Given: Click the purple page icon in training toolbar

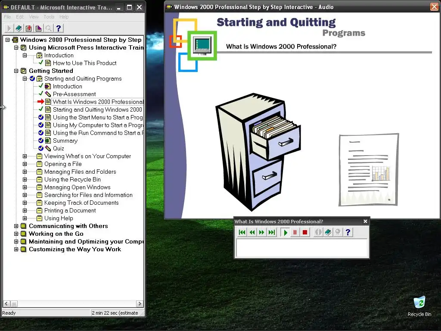Looking at the screenshot, I should pos(38,28).
